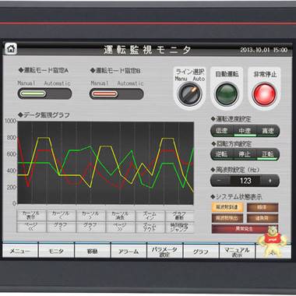Set rotation direction to 停止
296x296 pixels.
(245, 154)
